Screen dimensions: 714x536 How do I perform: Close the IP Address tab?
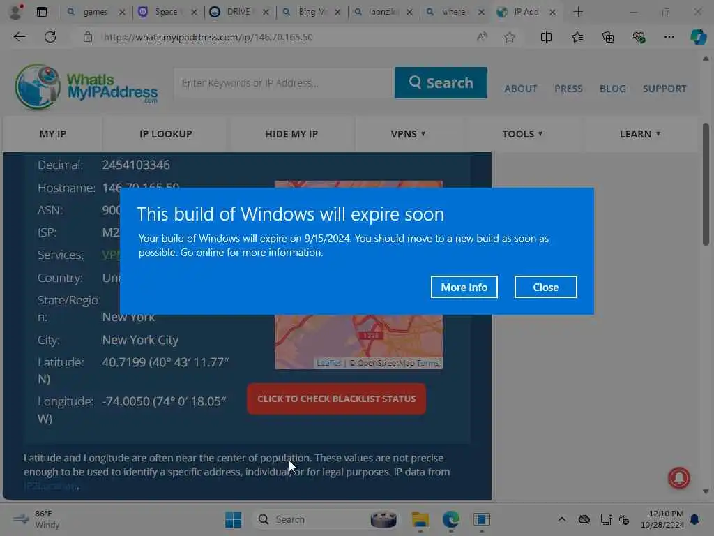[552, 13]
